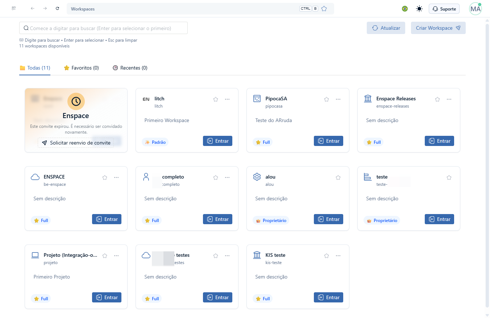
Task: Click Criar Workspace button
Action: [x=438, y=28]
